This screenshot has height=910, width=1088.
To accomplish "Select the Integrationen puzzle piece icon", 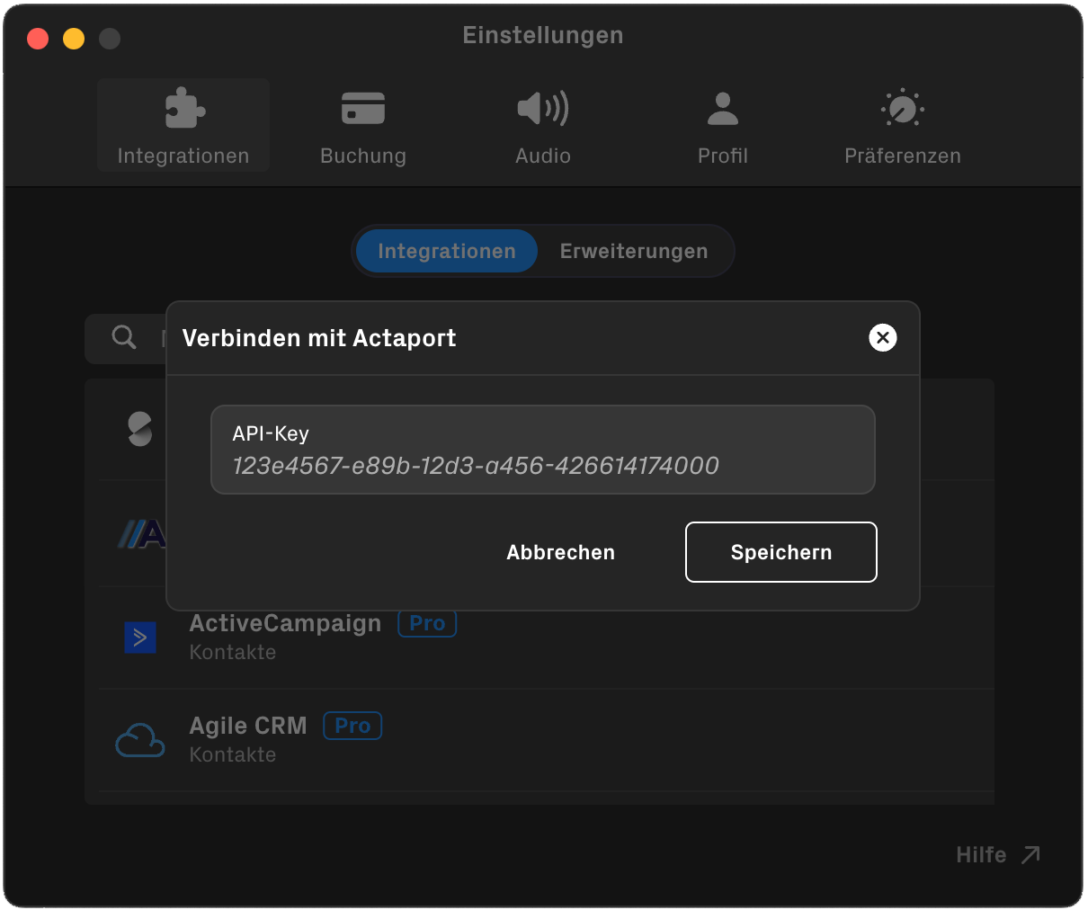I will tap(183, 107).
